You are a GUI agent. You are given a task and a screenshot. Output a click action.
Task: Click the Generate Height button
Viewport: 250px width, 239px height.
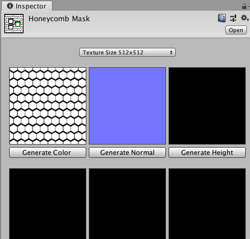(207, 152)
